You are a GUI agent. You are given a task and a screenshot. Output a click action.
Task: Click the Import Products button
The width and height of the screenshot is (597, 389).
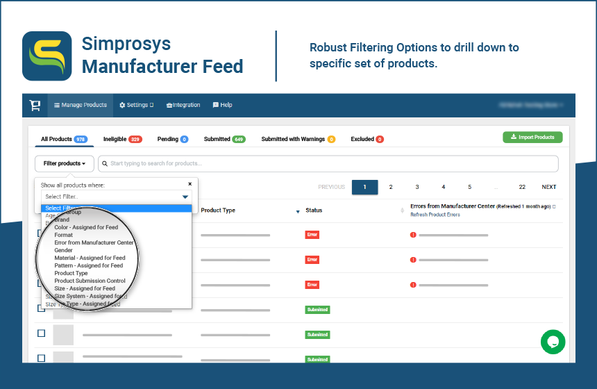[532, 137]
